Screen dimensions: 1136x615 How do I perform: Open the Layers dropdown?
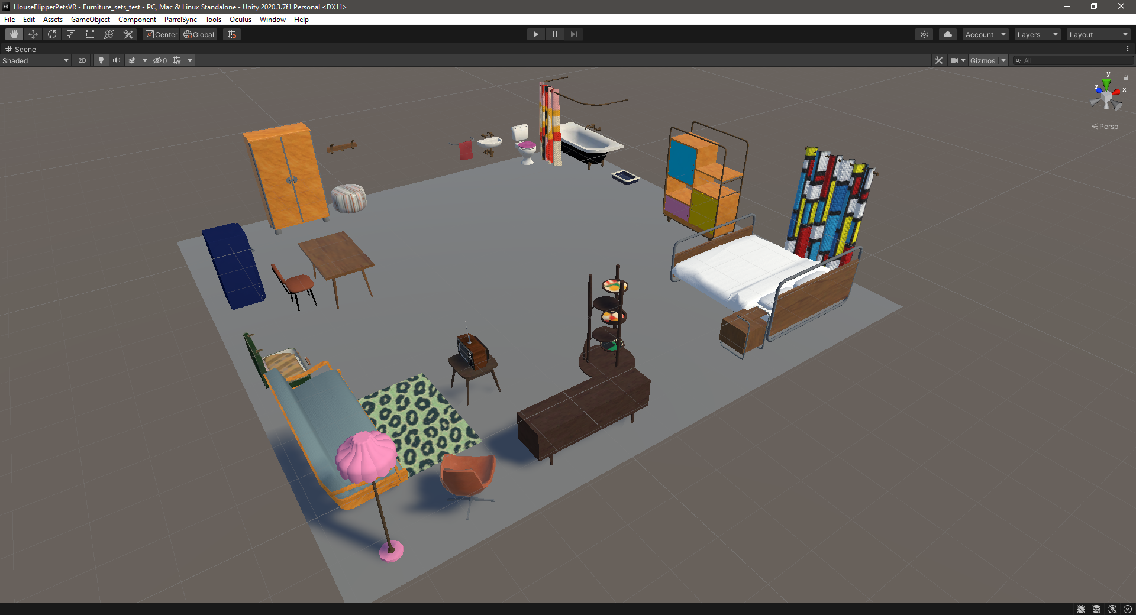[x=1037, y=34]
